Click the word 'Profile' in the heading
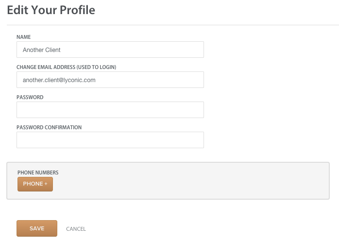Screen dimensions: 339x241 click(77, 10)
